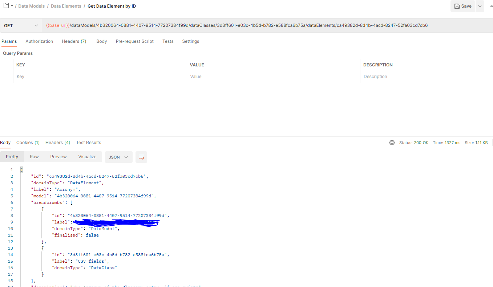This screenshot has height=287, width=493.
Task: Toggle word wrap in the response viewer
Action: point(141,157)
